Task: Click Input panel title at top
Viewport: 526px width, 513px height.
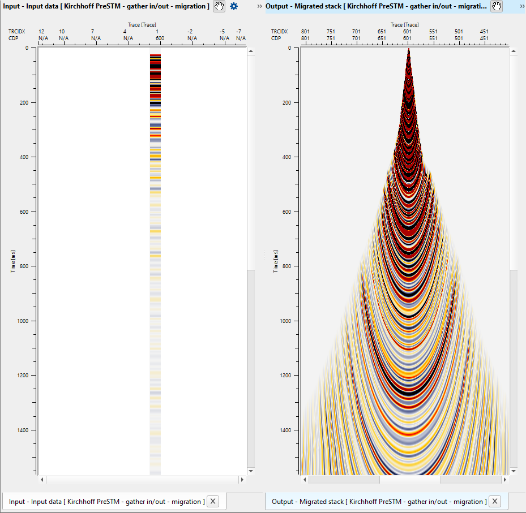Action: 106,6
